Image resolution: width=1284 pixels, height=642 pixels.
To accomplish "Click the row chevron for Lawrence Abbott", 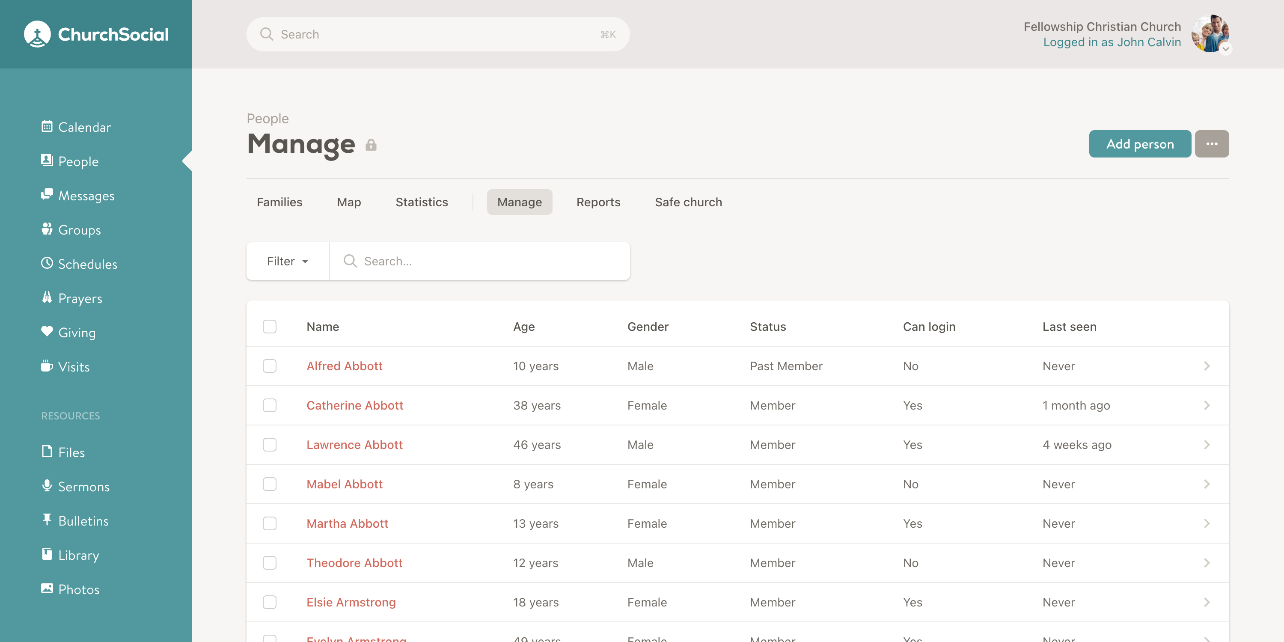I will (1207, 445).
